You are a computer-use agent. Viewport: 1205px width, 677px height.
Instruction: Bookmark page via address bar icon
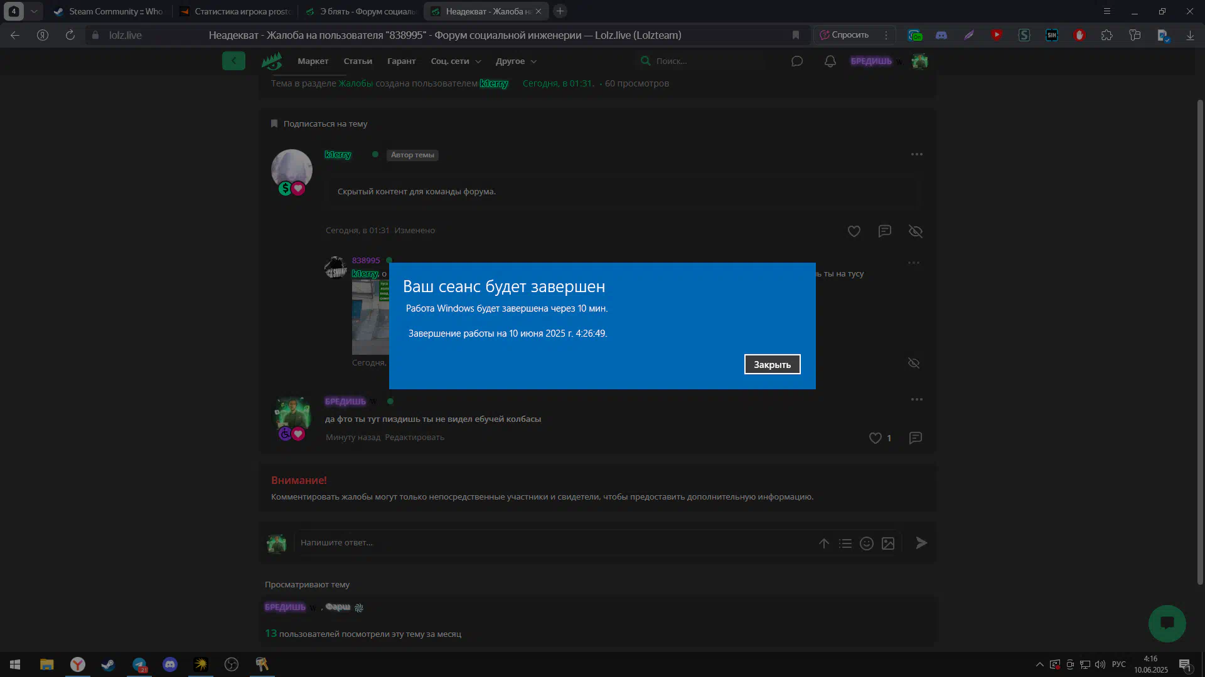[796, 35]
